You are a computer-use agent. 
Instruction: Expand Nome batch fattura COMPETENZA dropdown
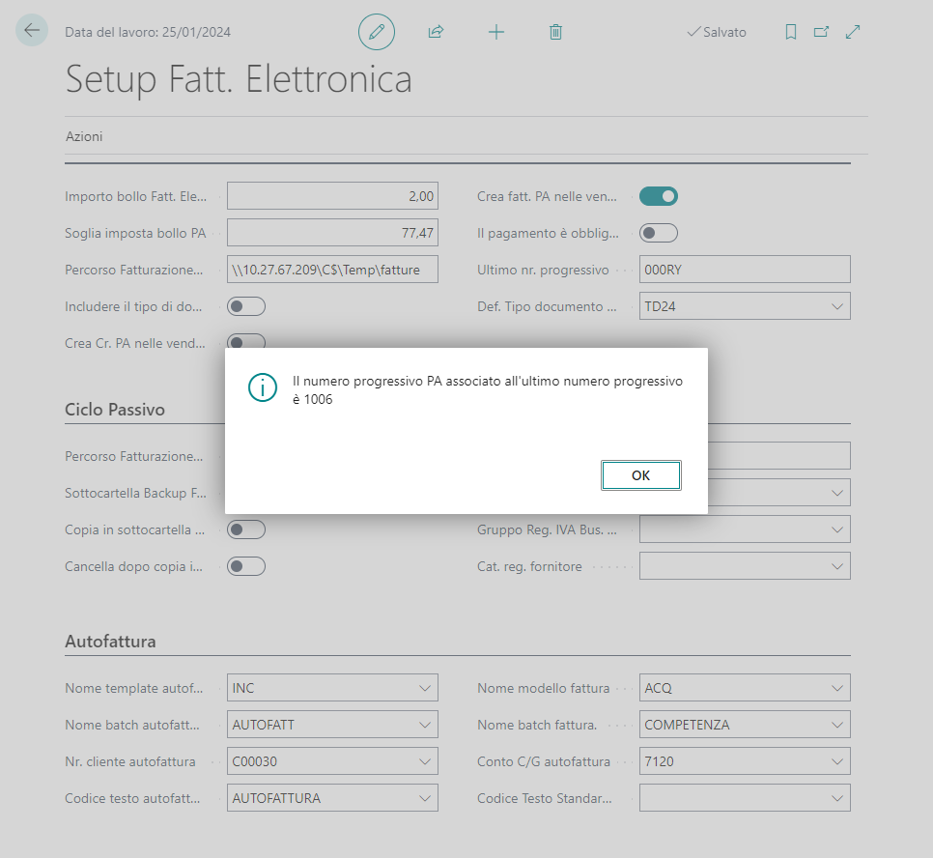pos(836,725)
